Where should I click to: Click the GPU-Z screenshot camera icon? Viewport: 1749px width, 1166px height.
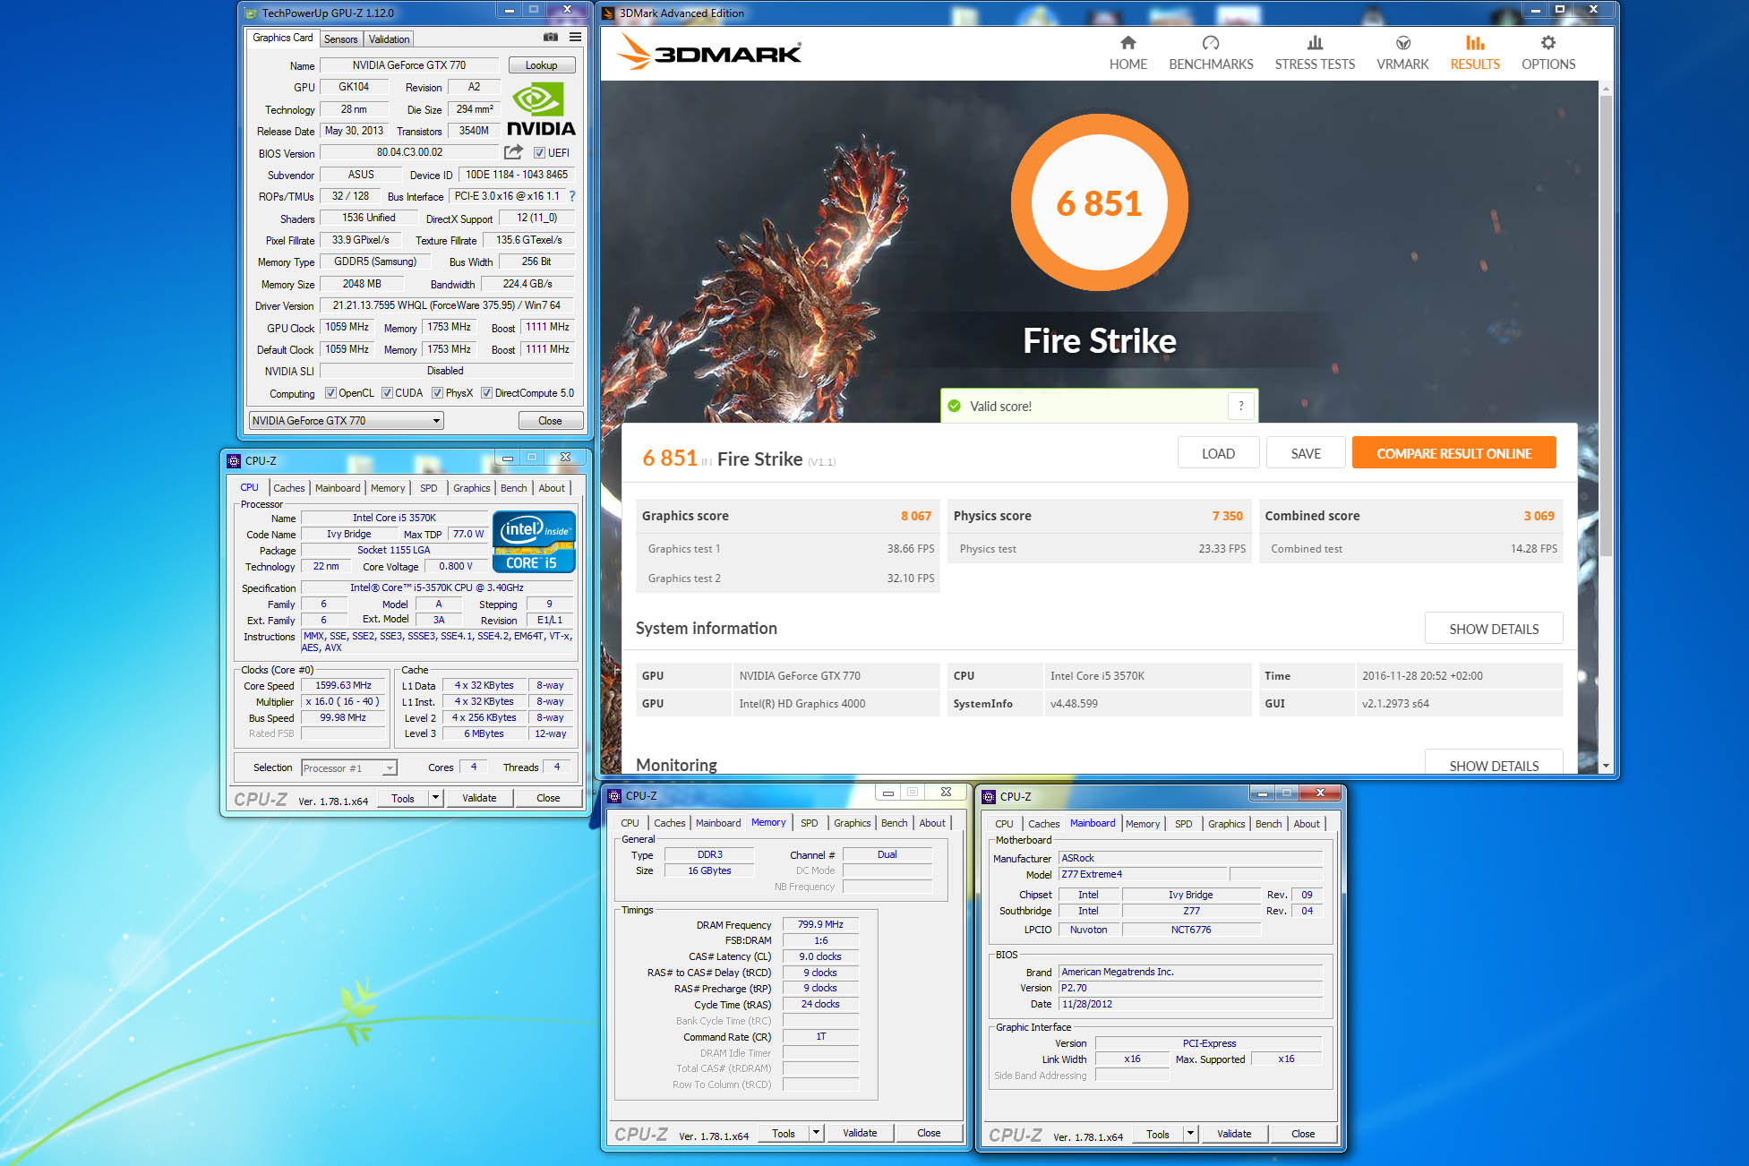point(551,38)
